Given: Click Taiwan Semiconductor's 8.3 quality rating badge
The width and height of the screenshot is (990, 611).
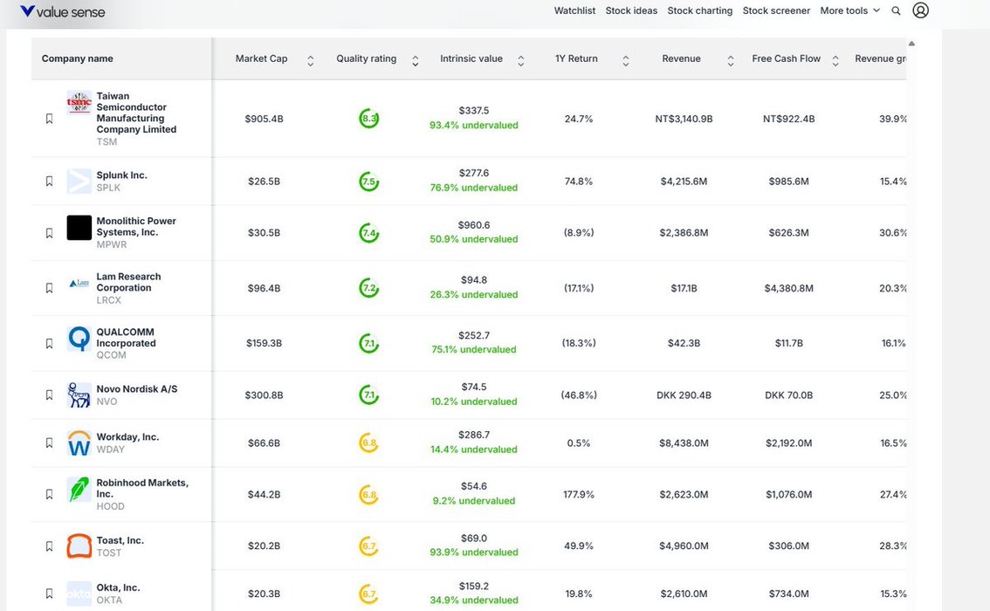Looking at the screenshot, I should point(368,119).
